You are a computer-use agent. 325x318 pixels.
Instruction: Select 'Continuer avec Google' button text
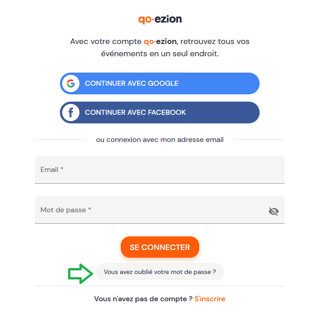[x=132, y=83]
